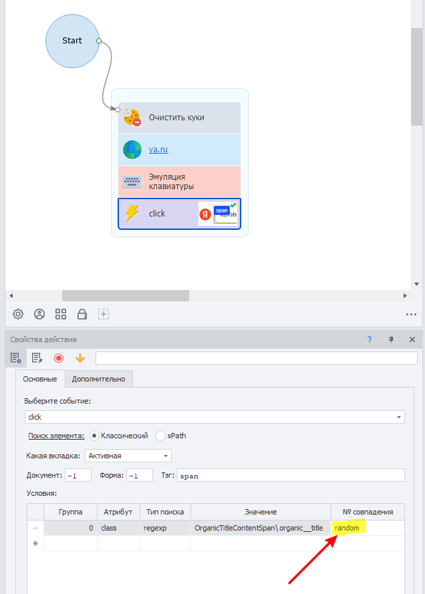Click the OrganicTitleContentSpan value cell

261,528
